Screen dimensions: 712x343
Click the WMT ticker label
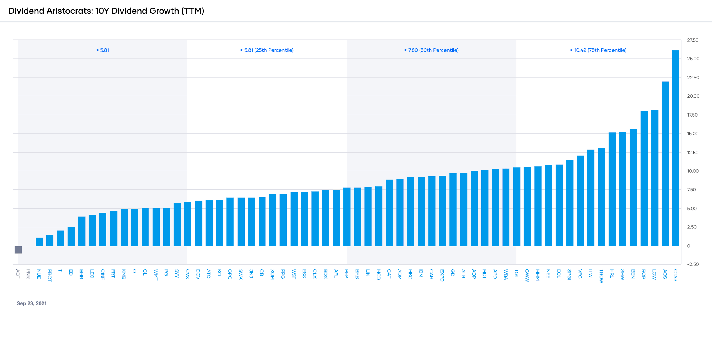(155, 275)
